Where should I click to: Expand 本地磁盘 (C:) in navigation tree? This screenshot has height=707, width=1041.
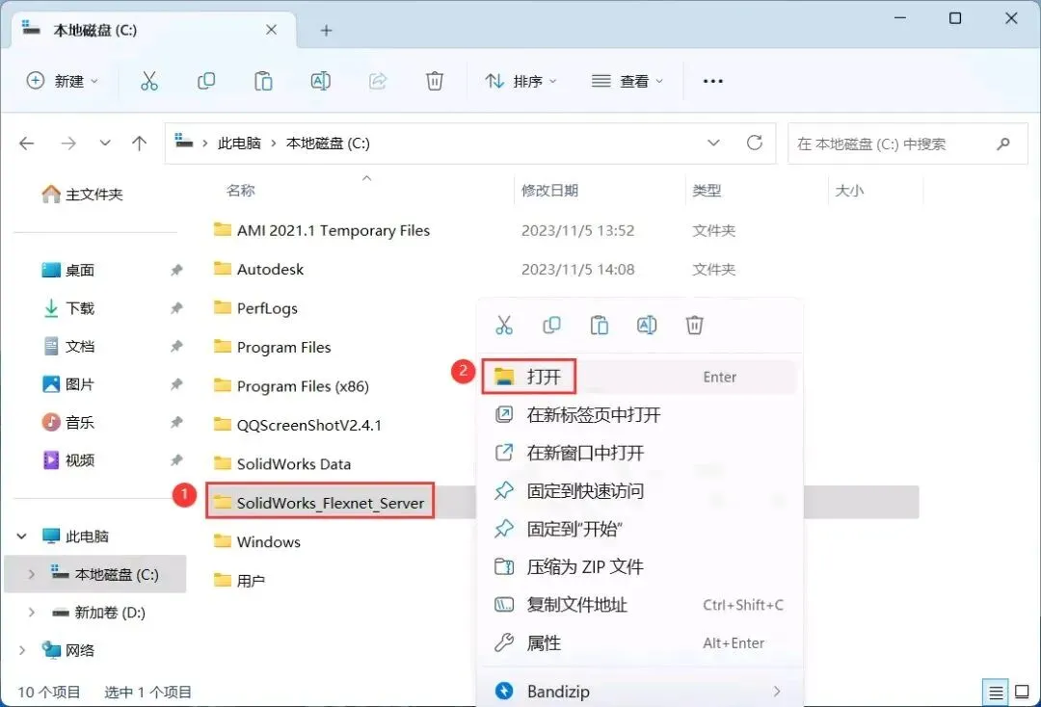pyautogui.click(x=31, y=574)
